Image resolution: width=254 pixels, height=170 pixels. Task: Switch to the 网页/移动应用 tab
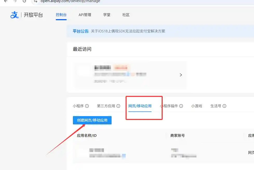tap(140, 106)
